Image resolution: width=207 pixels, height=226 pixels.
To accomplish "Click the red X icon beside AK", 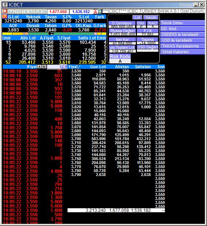I will (5, 11).
